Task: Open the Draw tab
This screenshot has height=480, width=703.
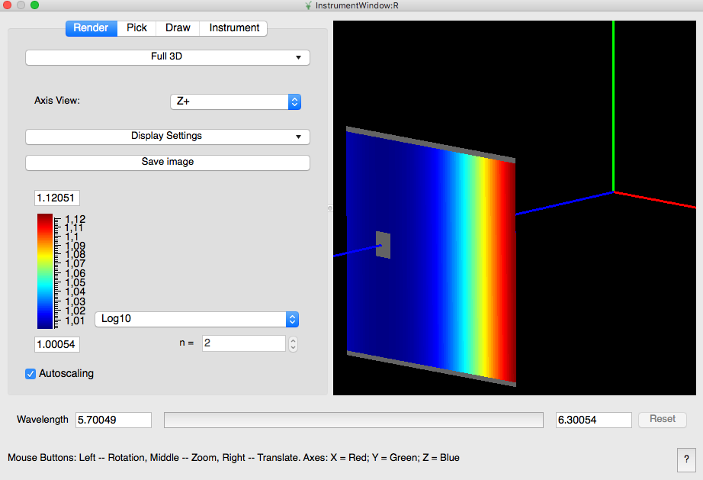Action: (x=178, y=27)
